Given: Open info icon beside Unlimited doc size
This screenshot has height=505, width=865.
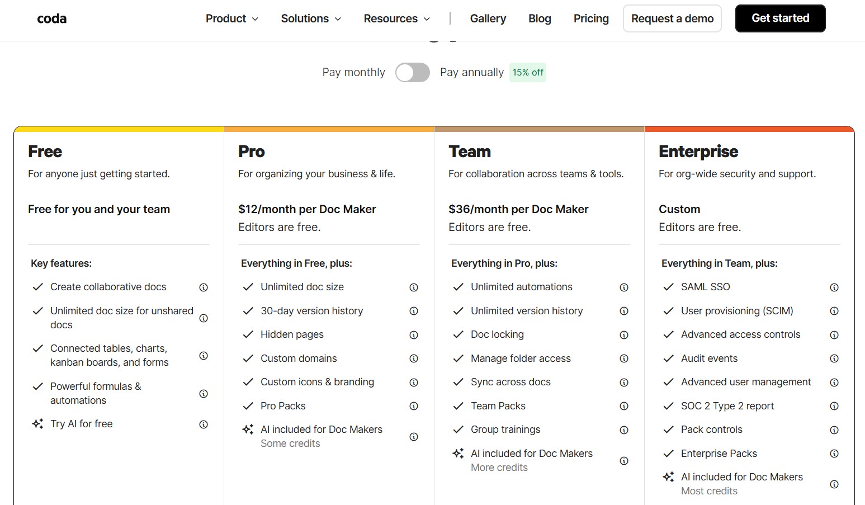Looking at the screenshot, I should 414,287.
